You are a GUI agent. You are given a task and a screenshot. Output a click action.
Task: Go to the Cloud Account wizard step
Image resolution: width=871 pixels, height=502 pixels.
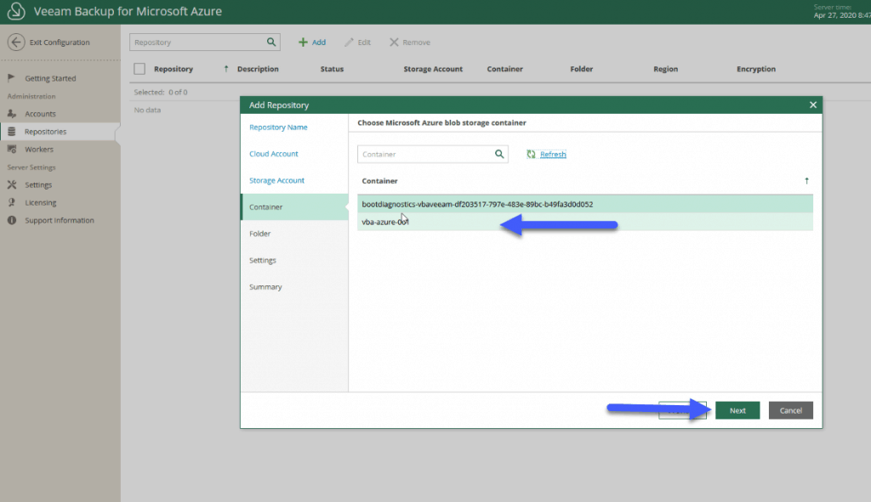(274, 154)
